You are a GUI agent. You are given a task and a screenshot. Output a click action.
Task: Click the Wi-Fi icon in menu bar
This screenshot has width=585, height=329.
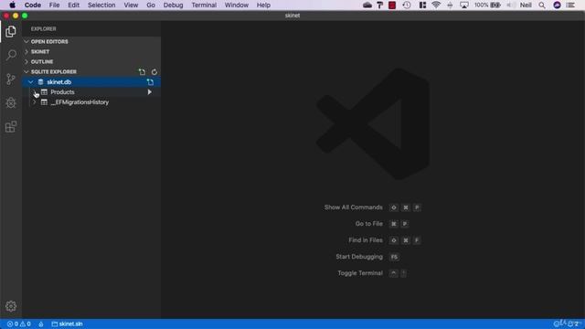coord(436,5)
